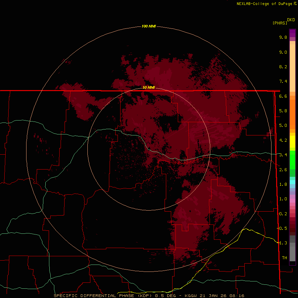Click the 50 NMI range ring label
The width and height of the screenshot is (298, 298).
149,87
